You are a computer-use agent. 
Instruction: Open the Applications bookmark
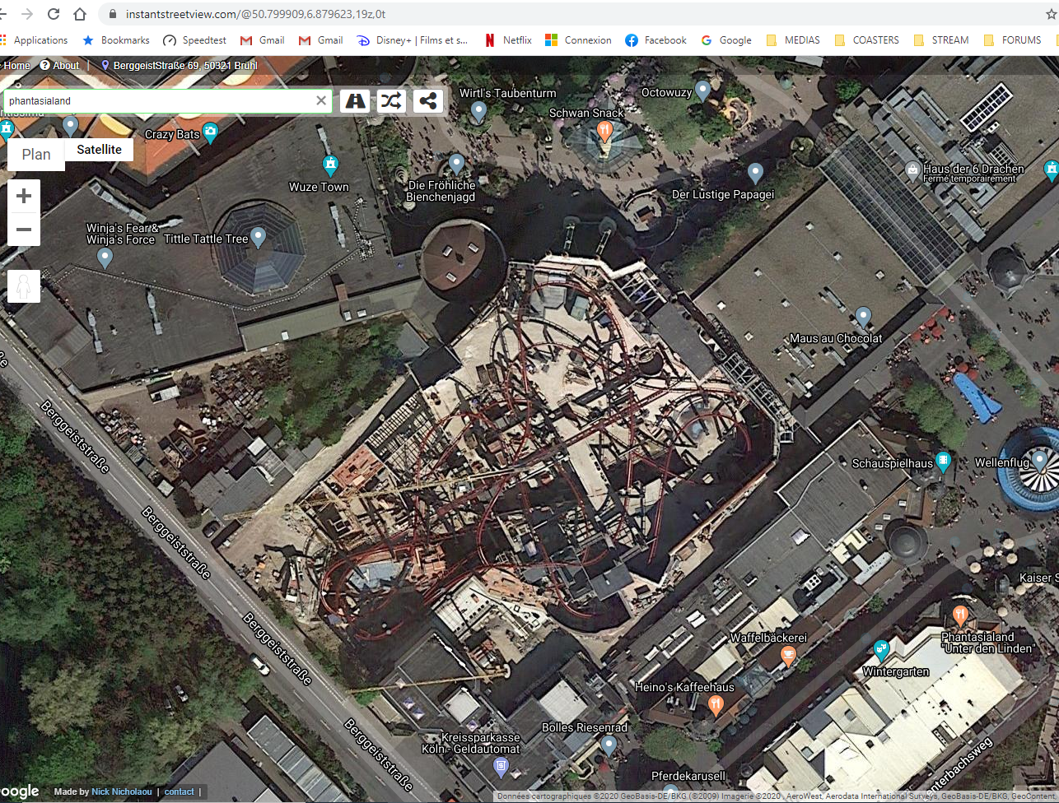pyautogui.click(x=34, y=40)
